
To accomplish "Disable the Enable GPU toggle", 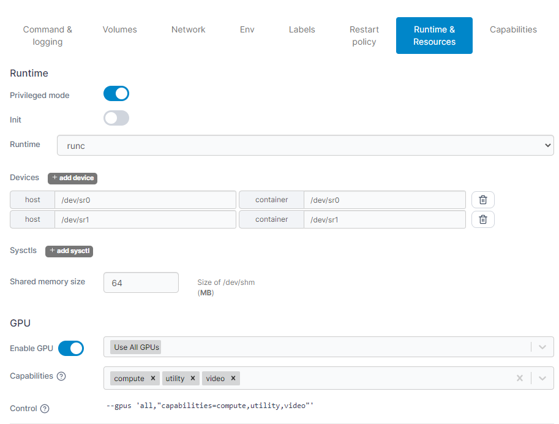I will click(x=71, y=348).
